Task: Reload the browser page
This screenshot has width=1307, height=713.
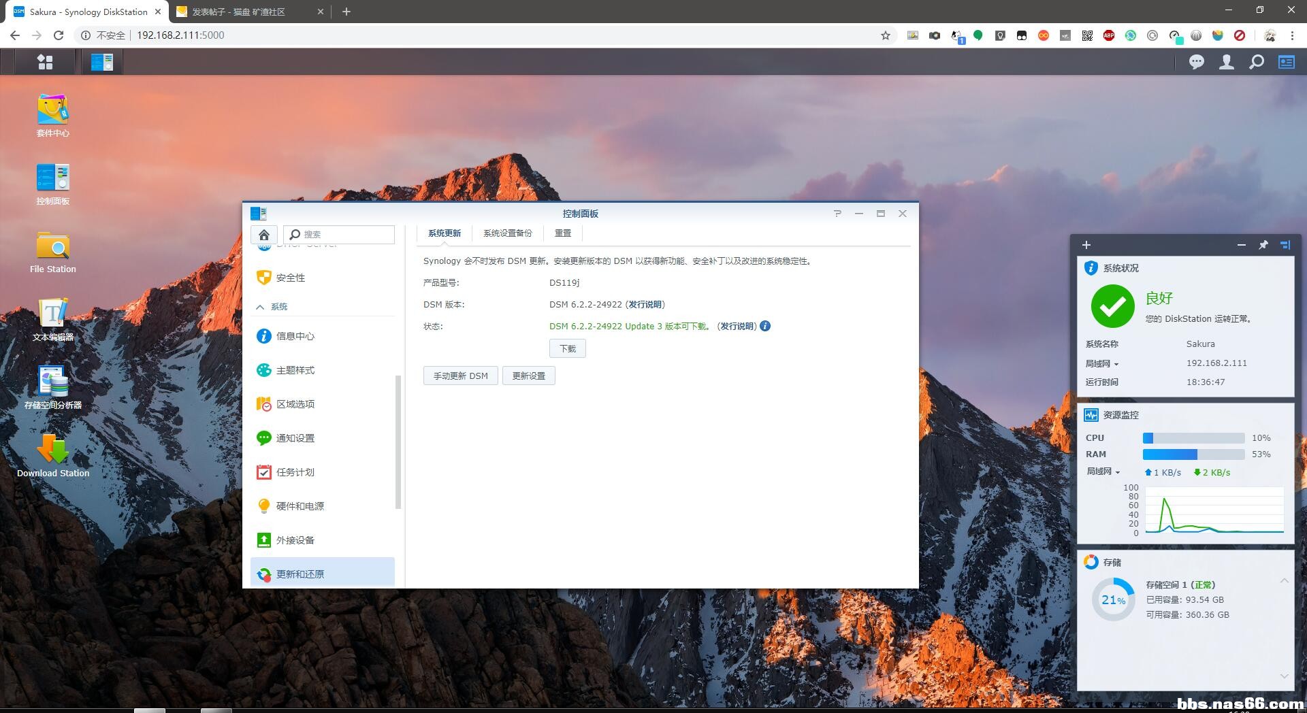Action: [x=59, y=35]
